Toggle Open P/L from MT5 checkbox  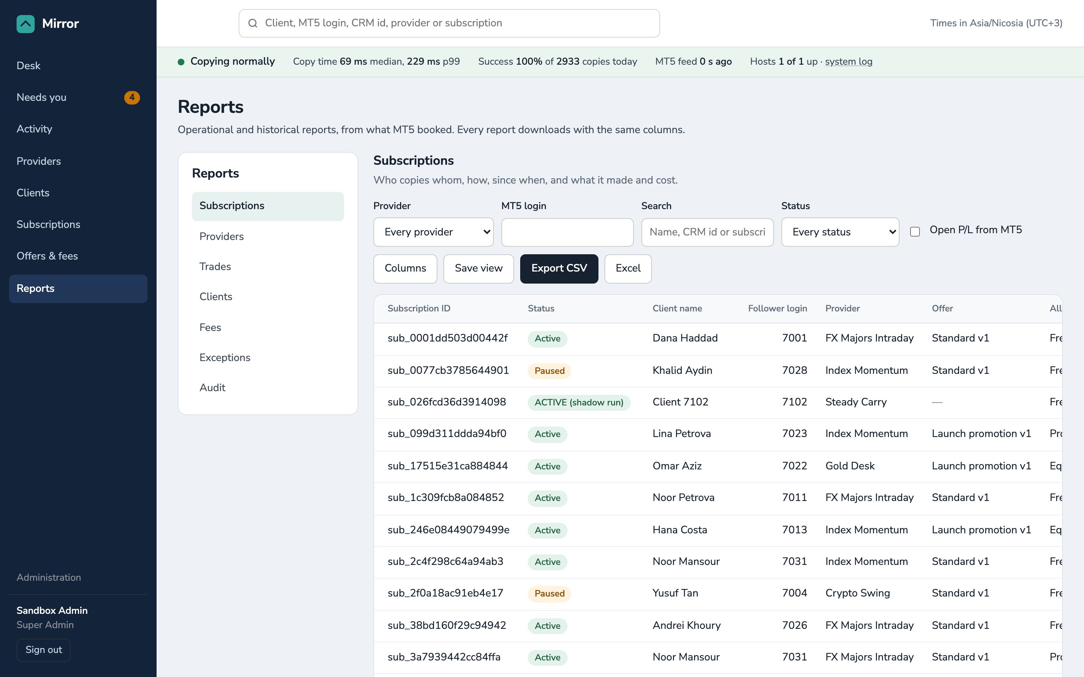point(915,231)
